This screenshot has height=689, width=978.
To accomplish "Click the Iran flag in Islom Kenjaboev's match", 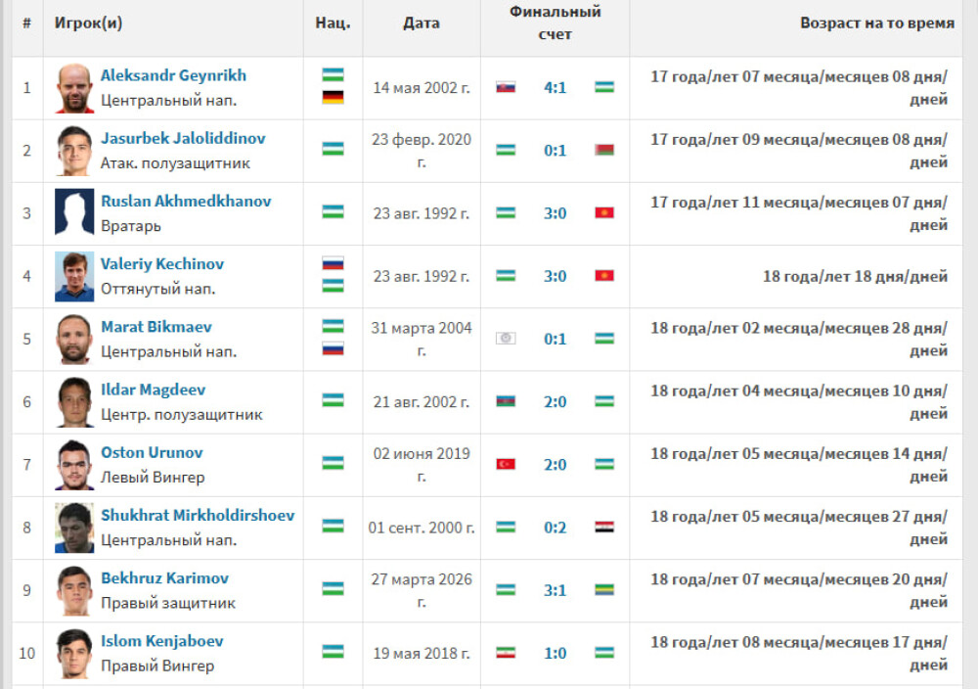I will 506,653.
